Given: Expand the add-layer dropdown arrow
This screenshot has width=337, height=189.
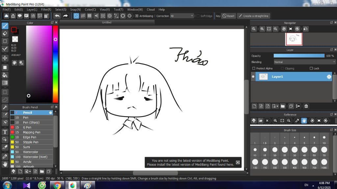Looking at the screenshot, I should point(277,106).
